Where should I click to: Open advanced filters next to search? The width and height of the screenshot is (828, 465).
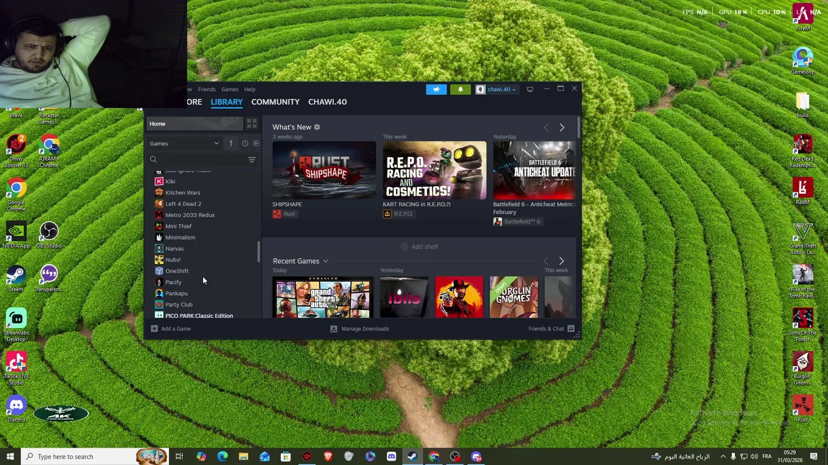[x=252, y=160]
